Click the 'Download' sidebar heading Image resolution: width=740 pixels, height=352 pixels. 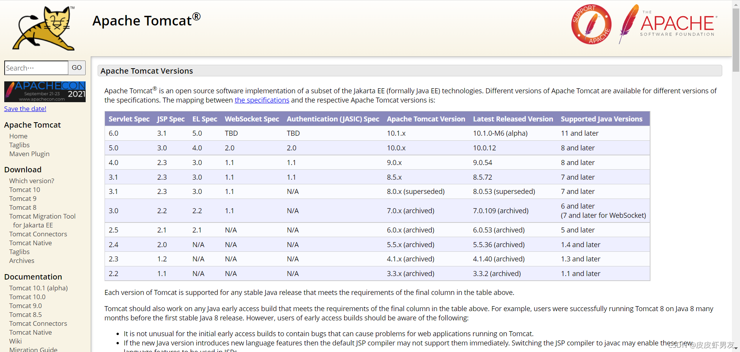[23, 170]
